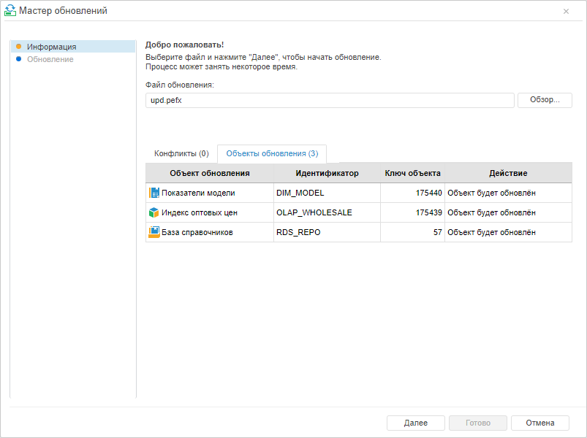Screen dimensions: 587x438
Task: Click the Объект обновления column header
Action: 210,173
